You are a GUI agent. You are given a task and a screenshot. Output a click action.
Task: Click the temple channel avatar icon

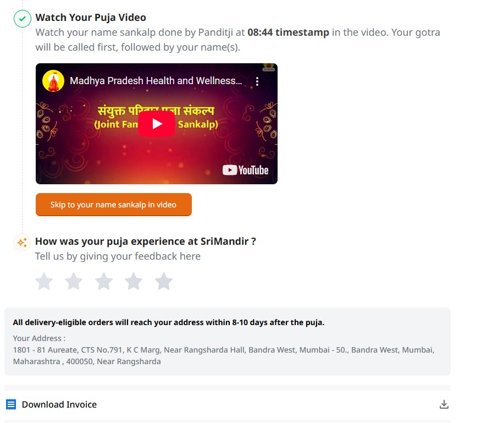53,81
